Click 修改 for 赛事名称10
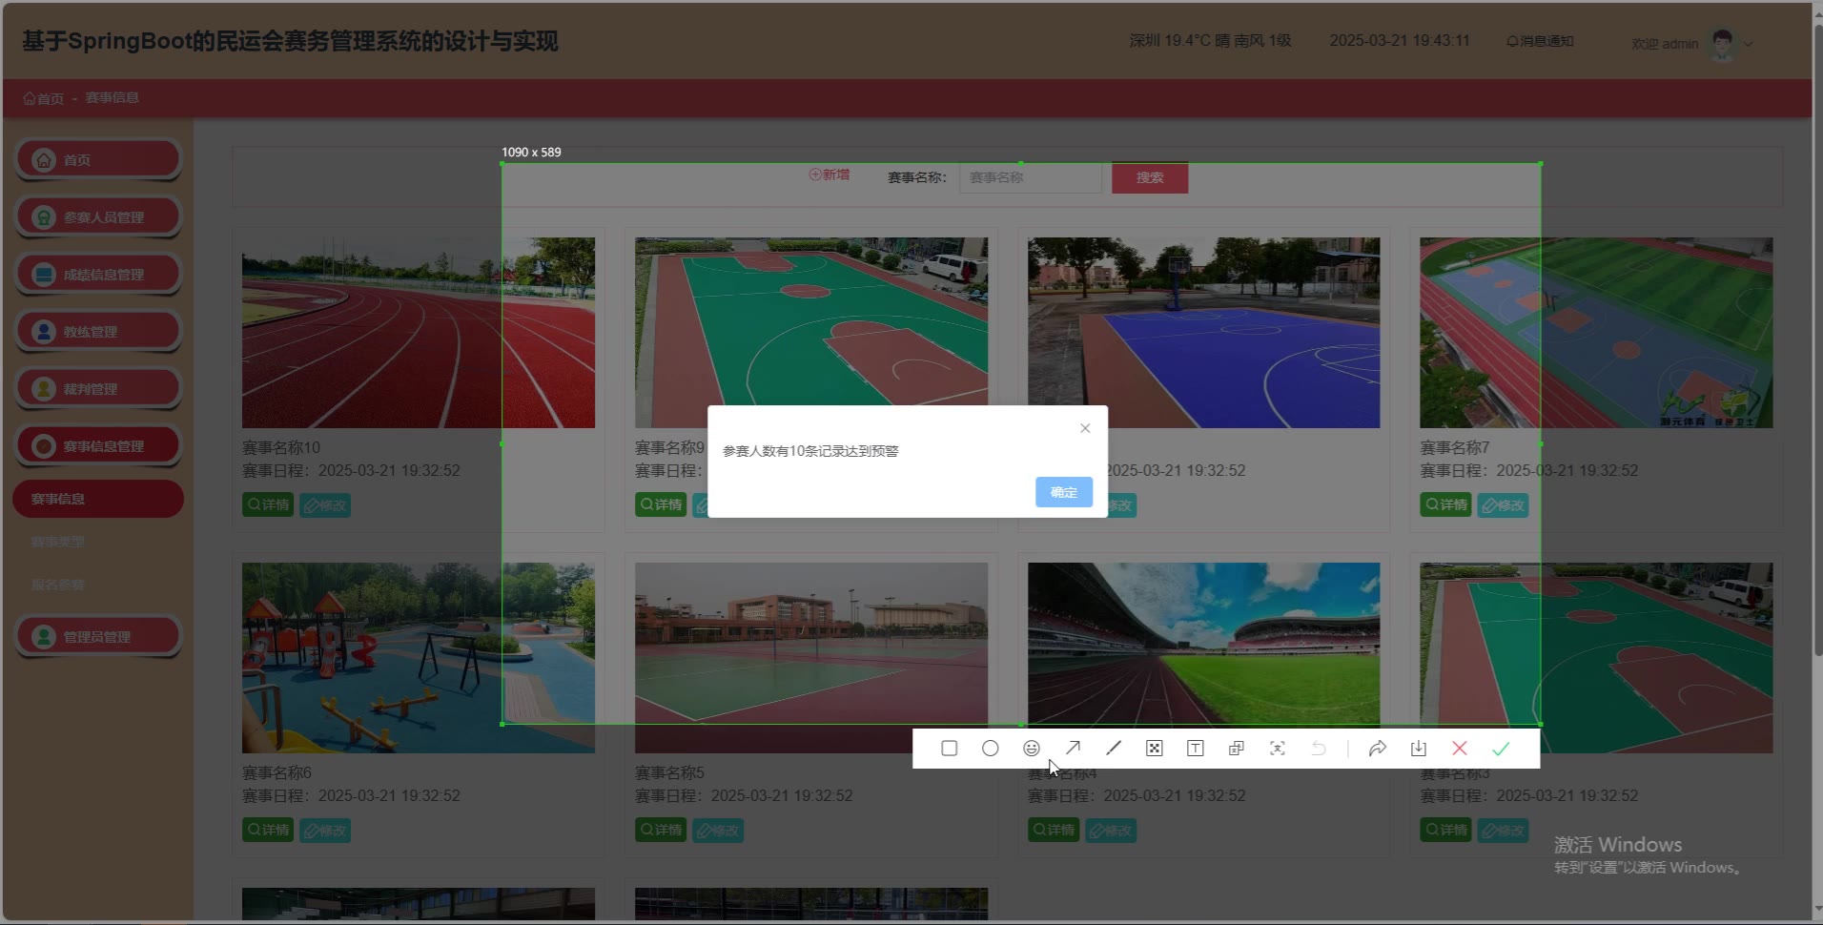Image resolution: width=1823 pixels, height=925 pixels. pyautogui.click(x=325, y=504)
